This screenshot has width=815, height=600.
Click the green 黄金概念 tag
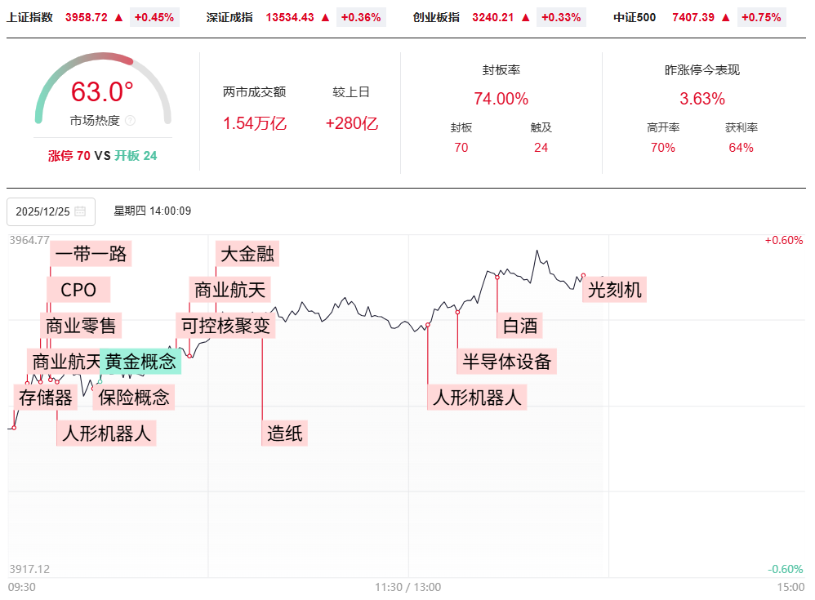pyautogui.click(x=140, y=362)
